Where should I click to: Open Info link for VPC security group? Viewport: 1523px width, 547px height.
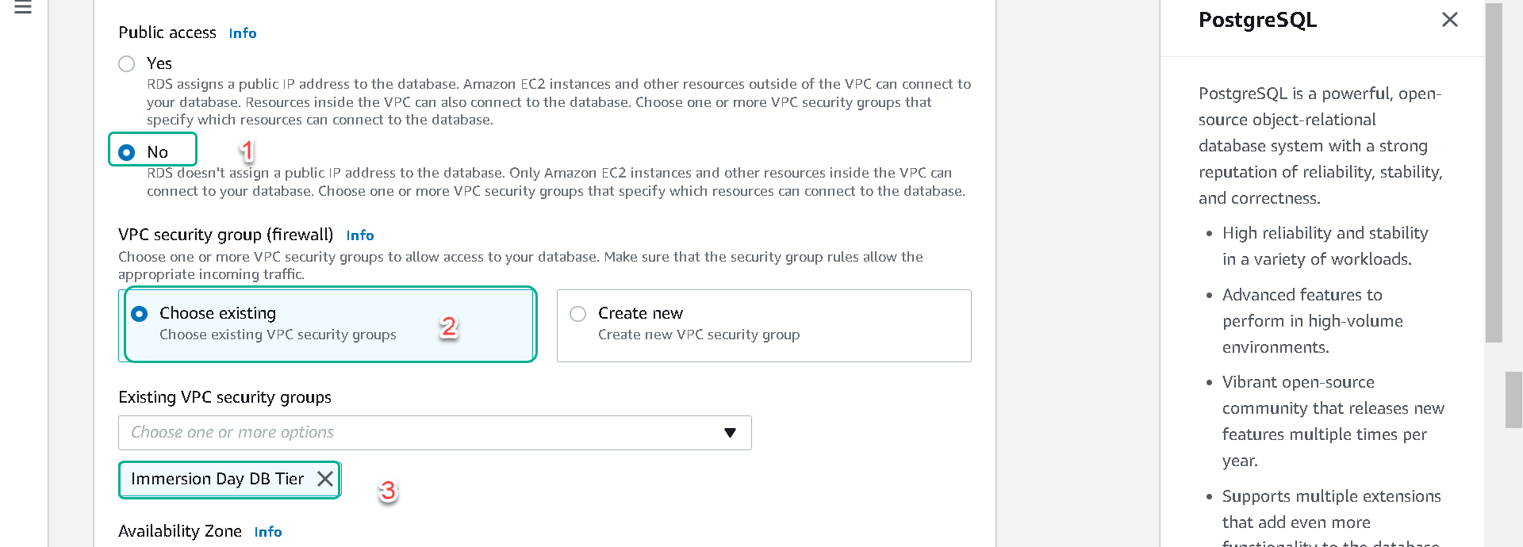(x=360, y=235)
